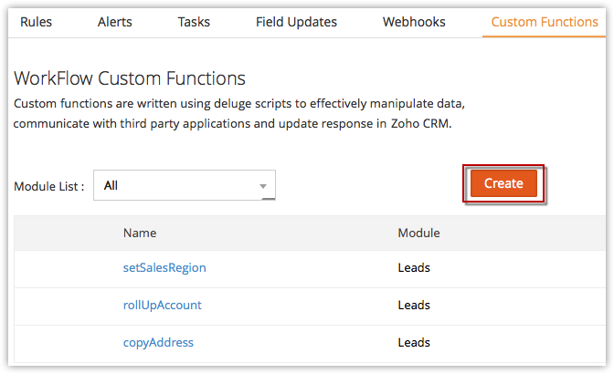Open the rollUpAccount function link

pyautogui.click(x=163, y=305)
